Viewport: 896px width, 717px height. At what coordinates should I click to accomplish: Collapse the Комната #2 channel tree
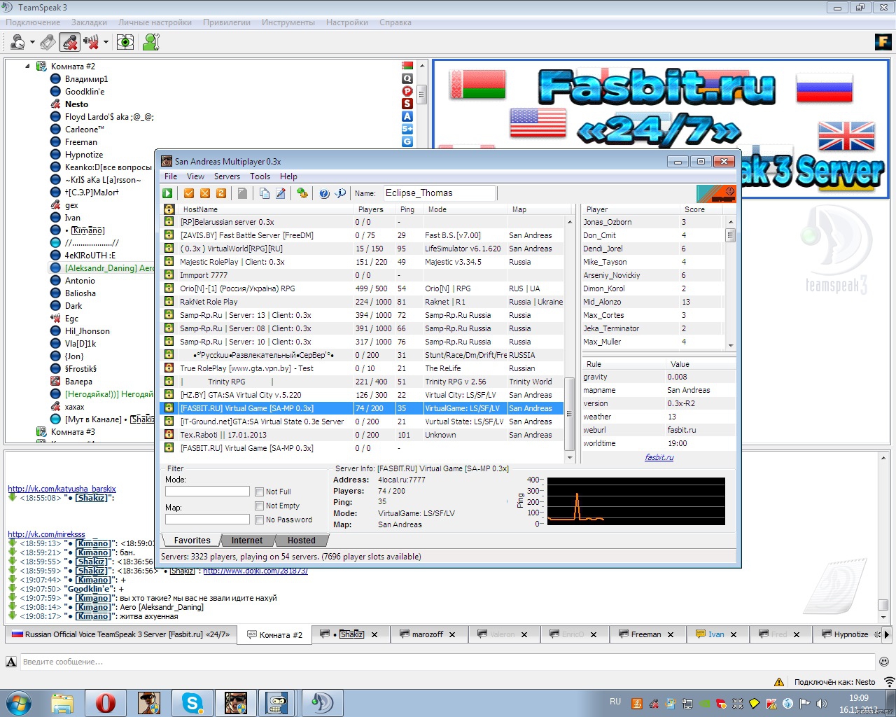pos(28,67)
